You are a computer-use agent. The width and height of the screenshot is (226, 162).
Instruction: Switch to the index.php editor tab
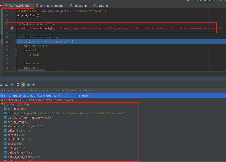[80, 6]
